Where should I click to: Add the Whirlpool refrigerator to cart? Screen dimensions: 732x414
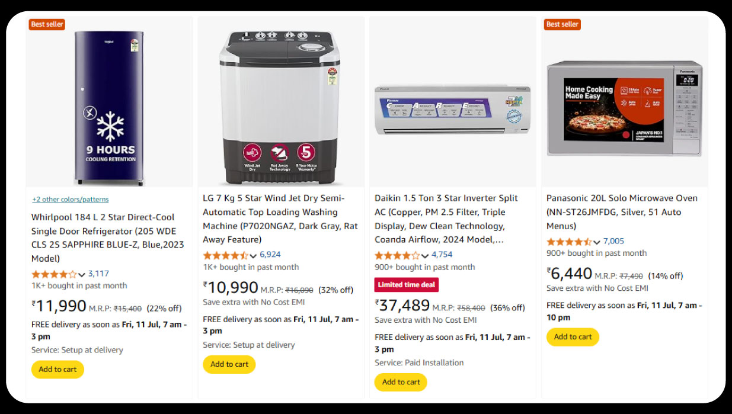57,370
